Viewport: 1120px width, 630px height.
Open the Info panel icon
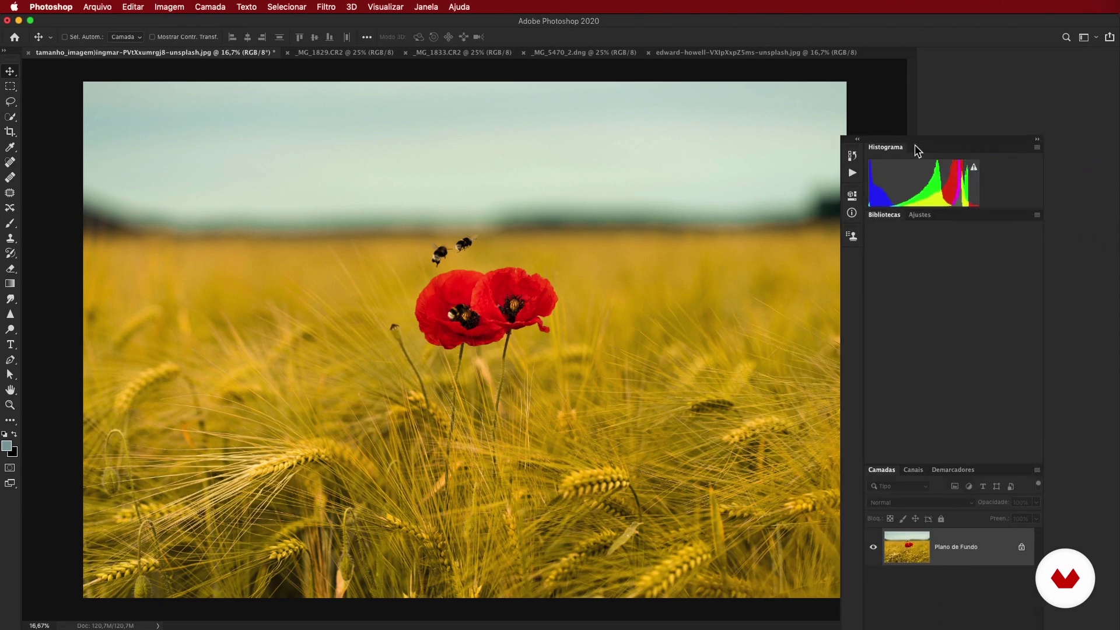tap(852, 213)
